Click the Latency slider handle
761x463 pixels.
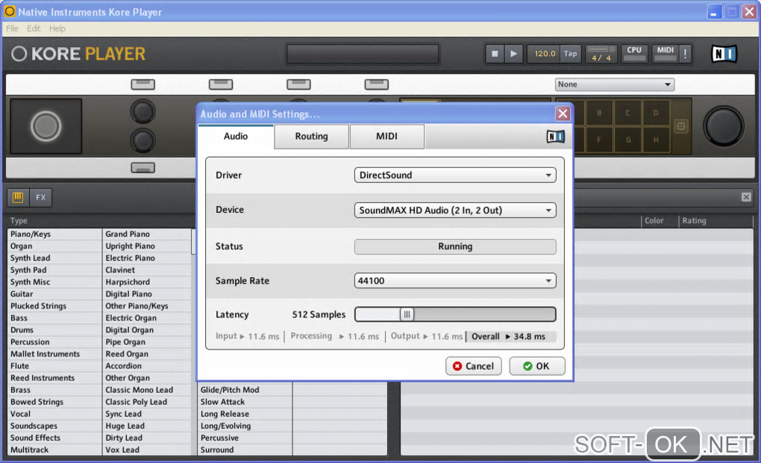point(407,314)
